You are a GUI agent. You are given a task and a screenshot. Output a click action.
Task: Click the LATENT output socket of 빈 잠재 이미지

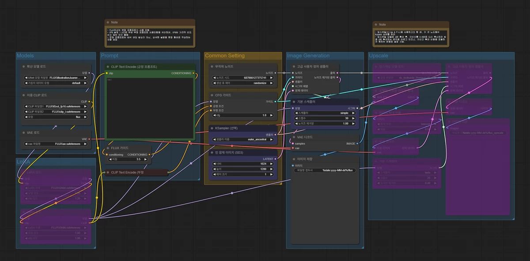click(x=276, y=158)
